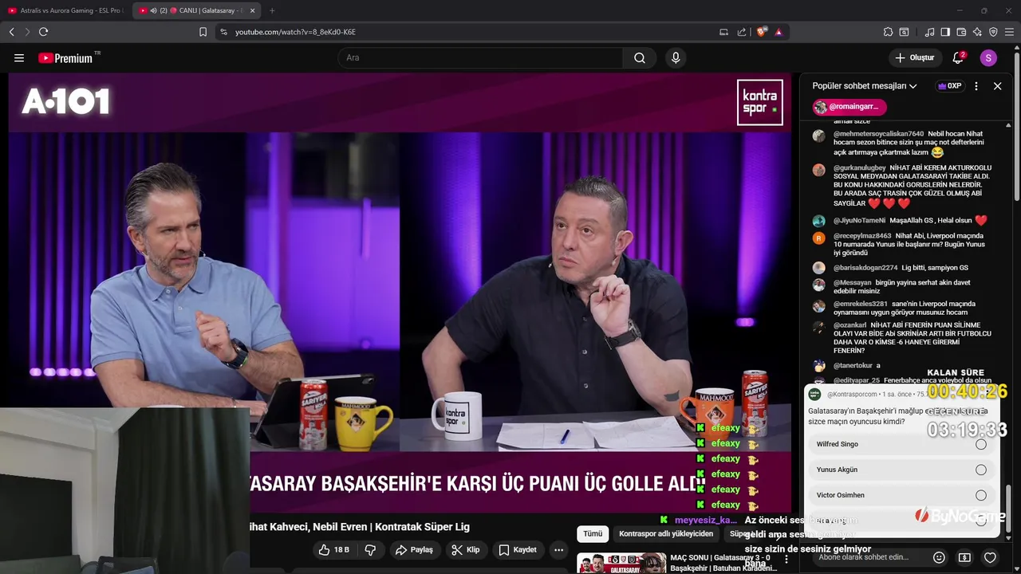Click the Ara search input
The height and width of the screenshot is (574, 1021).
coord(480,58)
